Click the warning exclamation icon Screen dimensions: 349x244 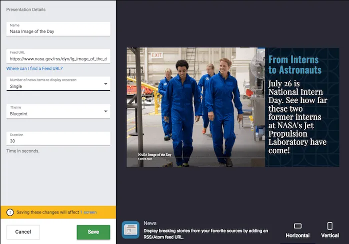[10, 212]
